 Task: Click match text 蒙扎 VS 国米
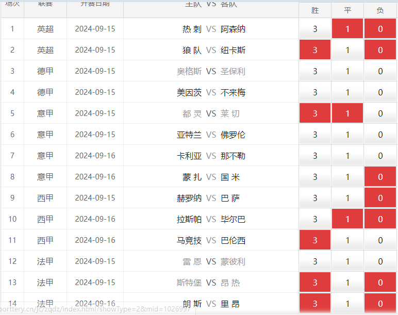coord(211,177)
